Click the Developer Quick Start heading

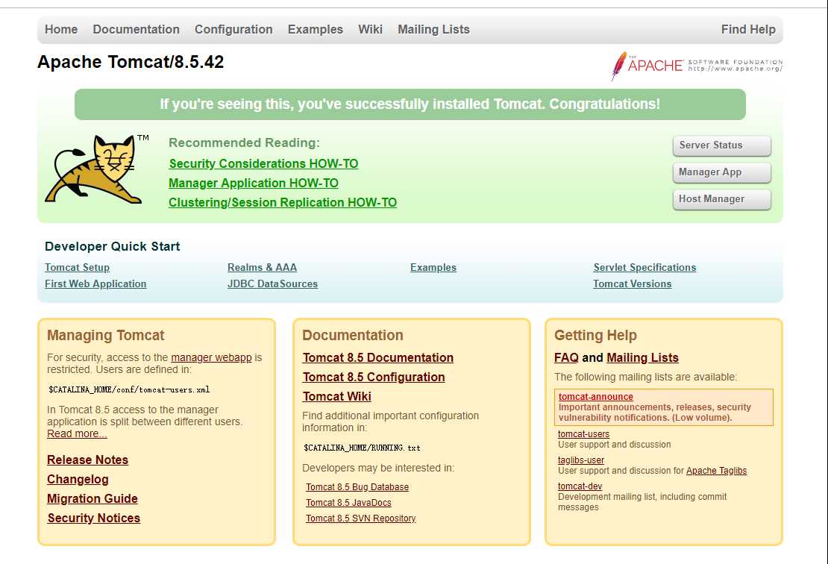tap(113, 247)
